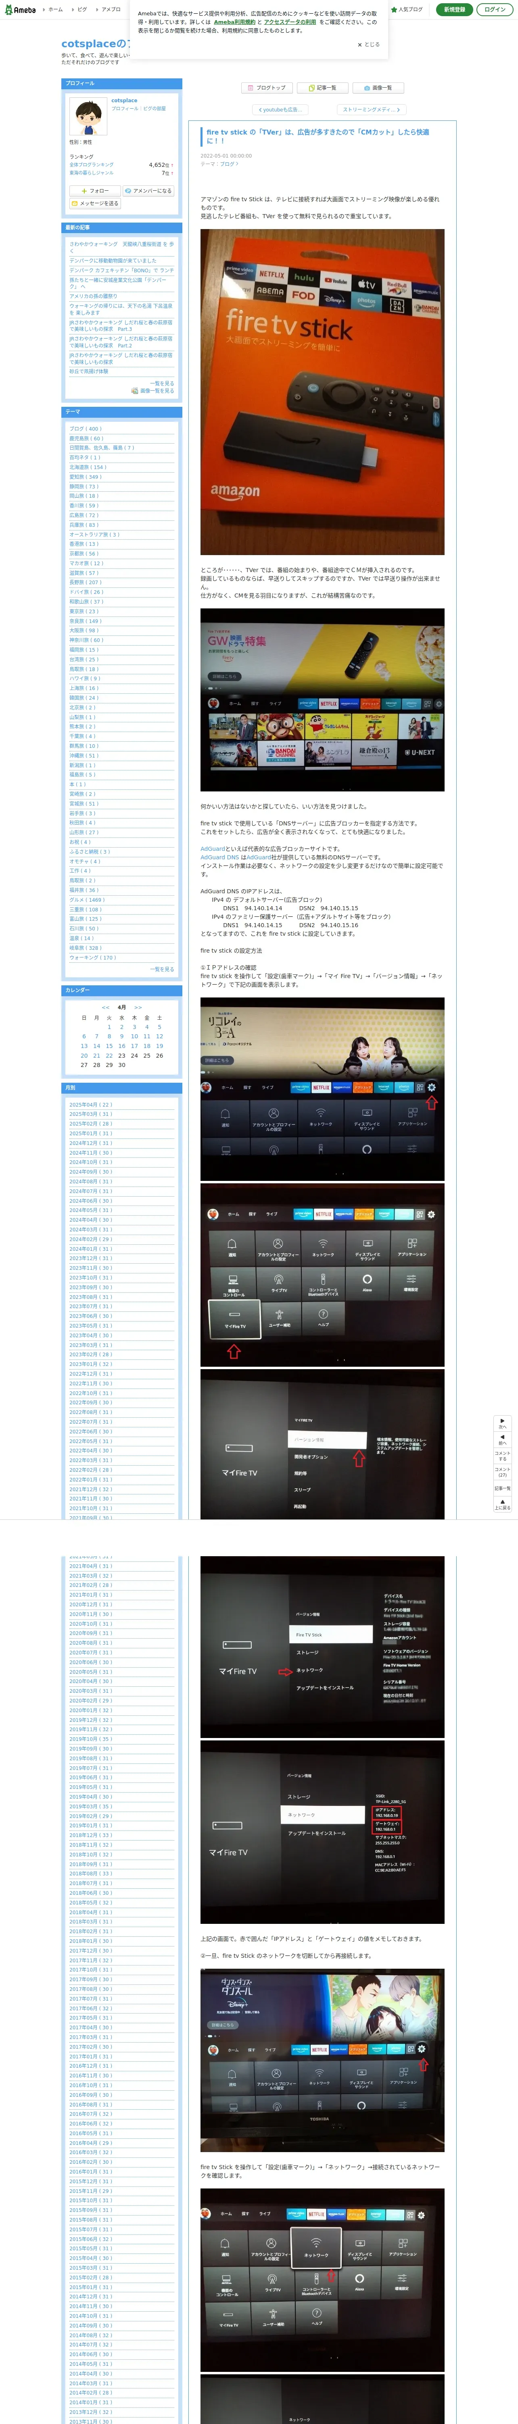
Task: Open the GWドラマ特集 TV screen photo
Action: (x=322, y=699)
